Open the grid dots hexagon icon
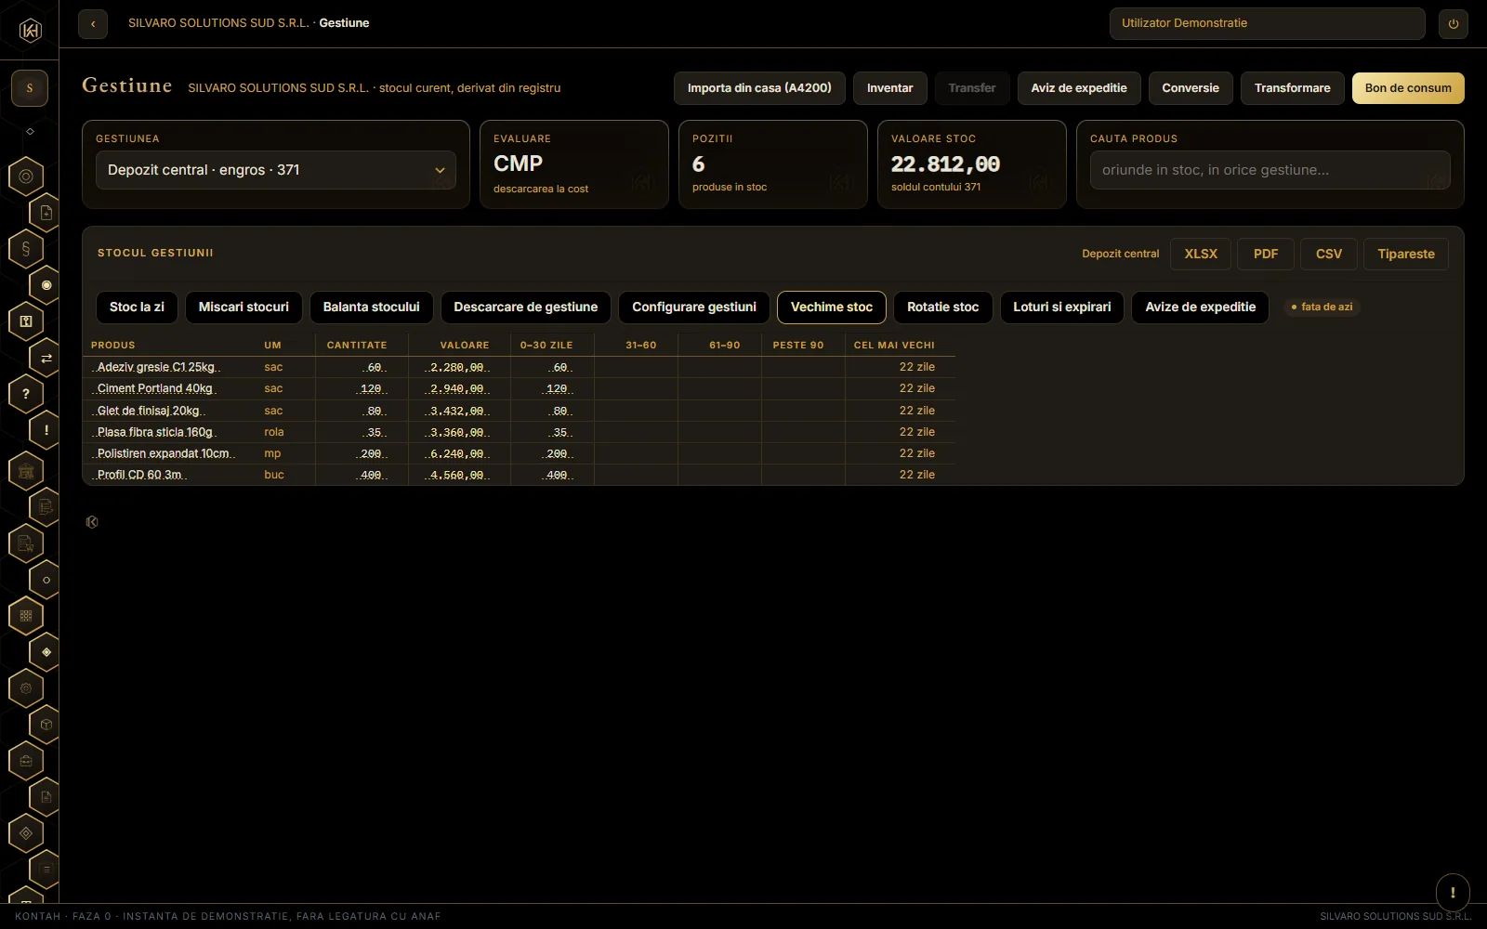The height and width of the screenshot is (929, 1487). coord(26,615)
